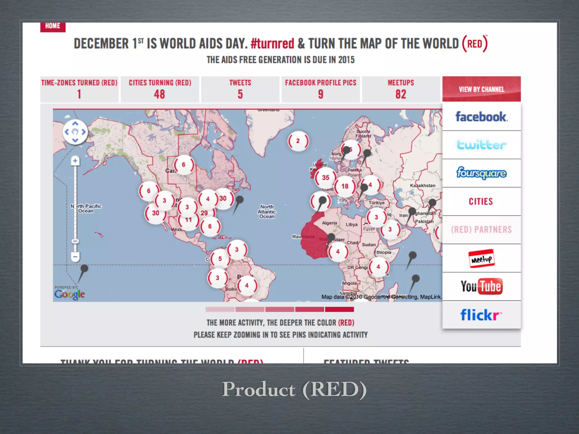
Task: Select the Twitter channel logo
Action: [x=481, y=145]
